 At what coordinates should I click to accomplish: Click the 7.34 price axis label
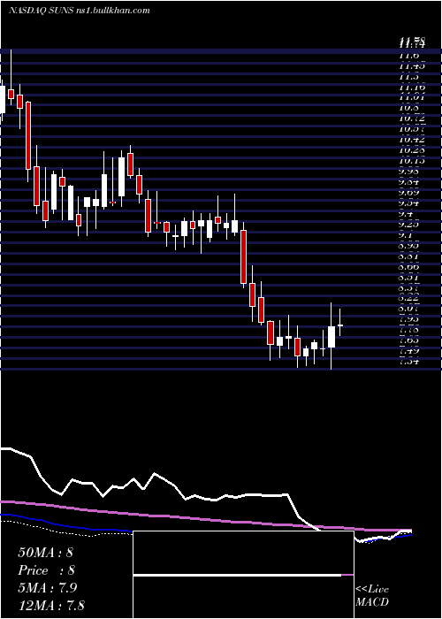pyautogui.click(x=409, y=362)
